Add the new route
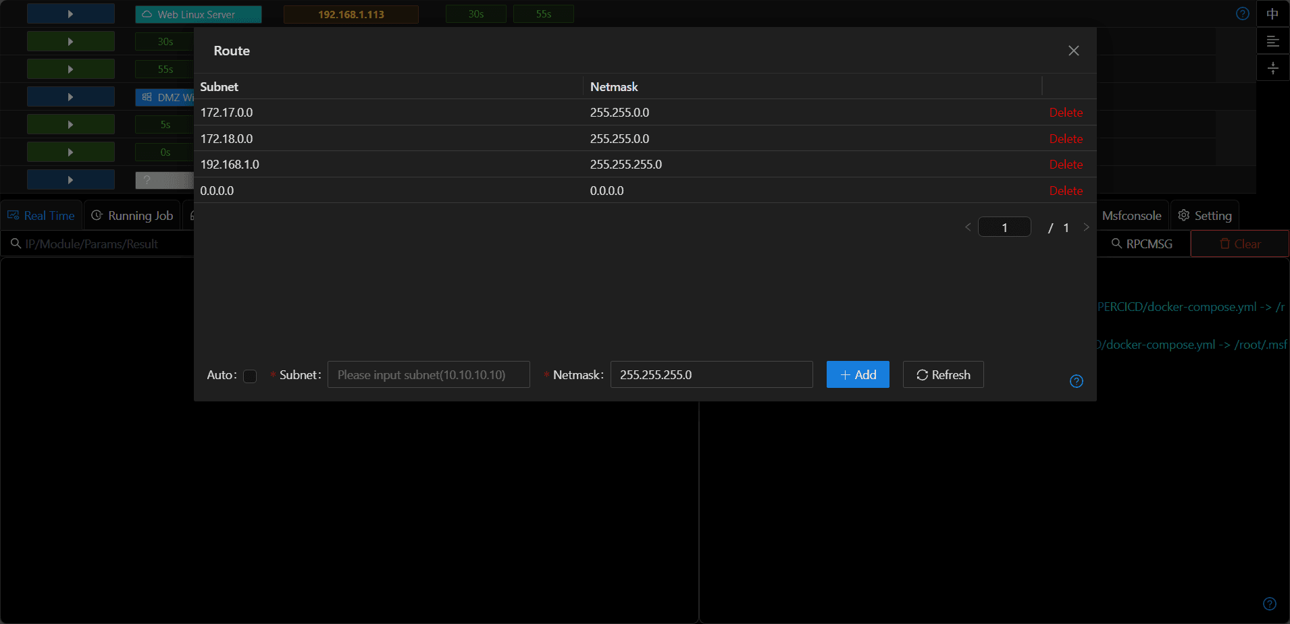The height and width of the screenshot is (624, 1290). tap(858, 374)
